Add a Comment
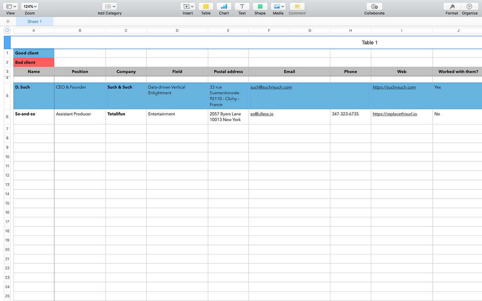Image resolution: width=482 pixels, height=301 pixels. coord(297,7)
